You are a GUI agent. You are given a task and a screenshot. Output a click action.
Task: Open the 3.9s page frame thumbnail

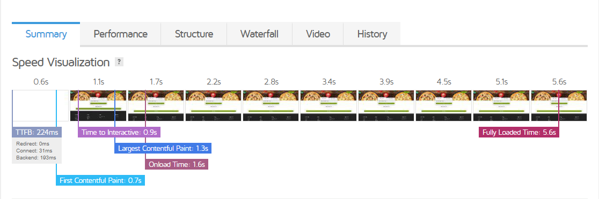coord(386,105)
